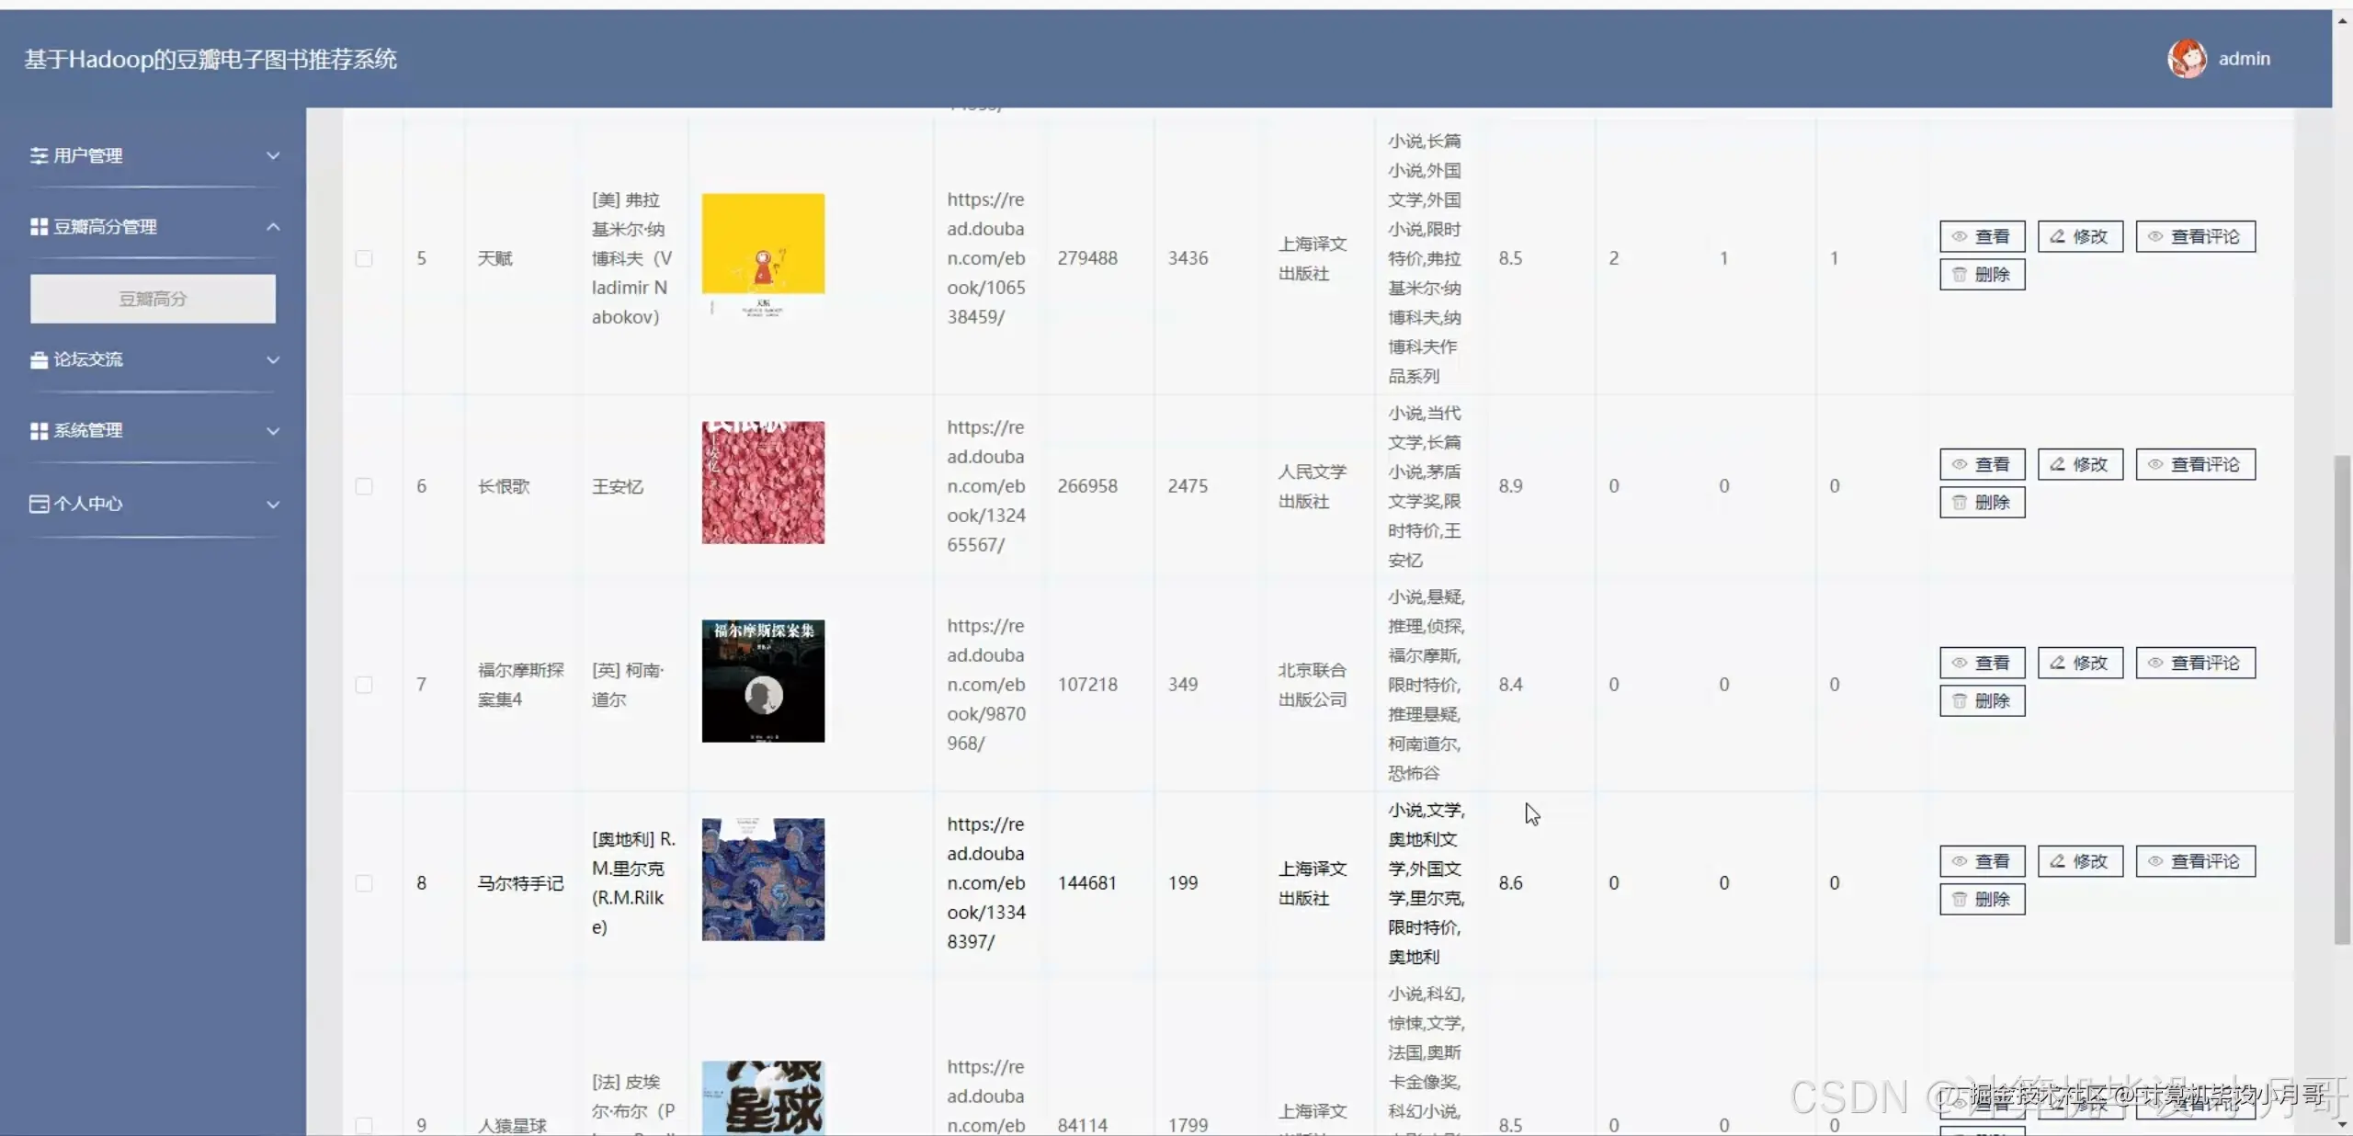The width and height of the screenshot is (2353, 1136).
Task: Check the checkbox for row 5 天赋
Action: tap(364, 258)
